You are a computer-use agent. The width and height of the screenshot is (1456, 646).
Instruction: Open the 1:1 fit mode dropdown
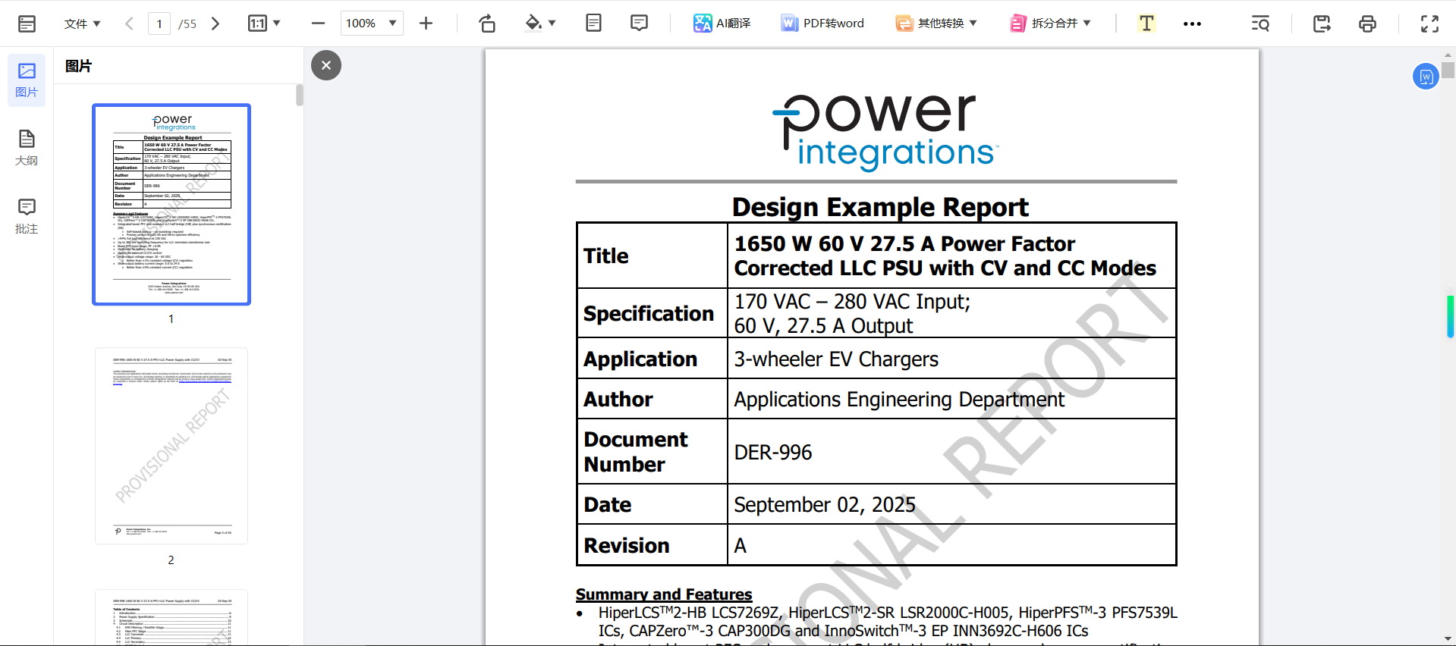tap(264, 24)
